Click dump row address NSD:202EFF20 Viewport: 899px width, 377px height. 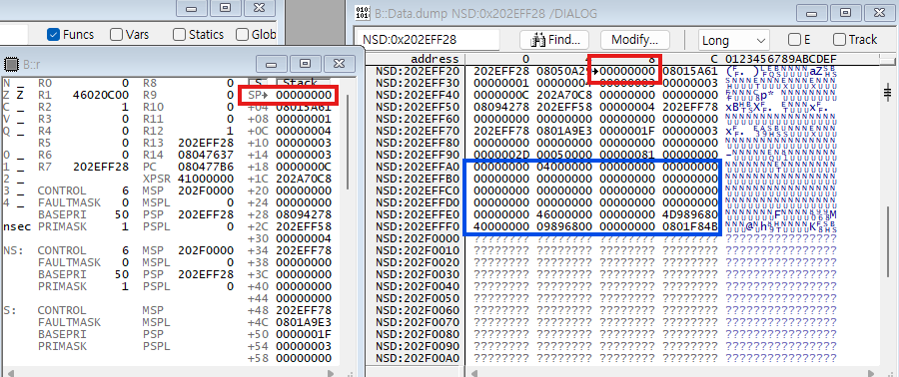pos(418,71)
